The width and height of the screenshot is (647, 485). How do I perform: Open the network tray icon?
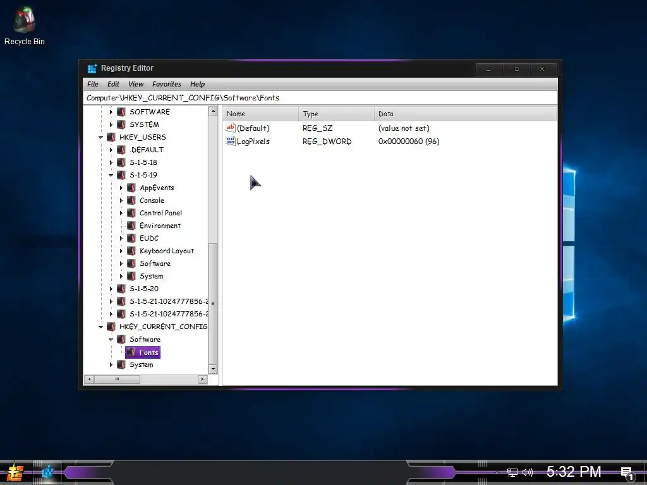click(x=512, y=472)
